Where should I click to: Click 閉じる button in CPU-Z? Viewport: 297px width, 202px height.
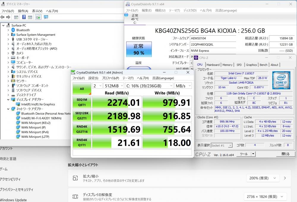(x=285, y=154)
